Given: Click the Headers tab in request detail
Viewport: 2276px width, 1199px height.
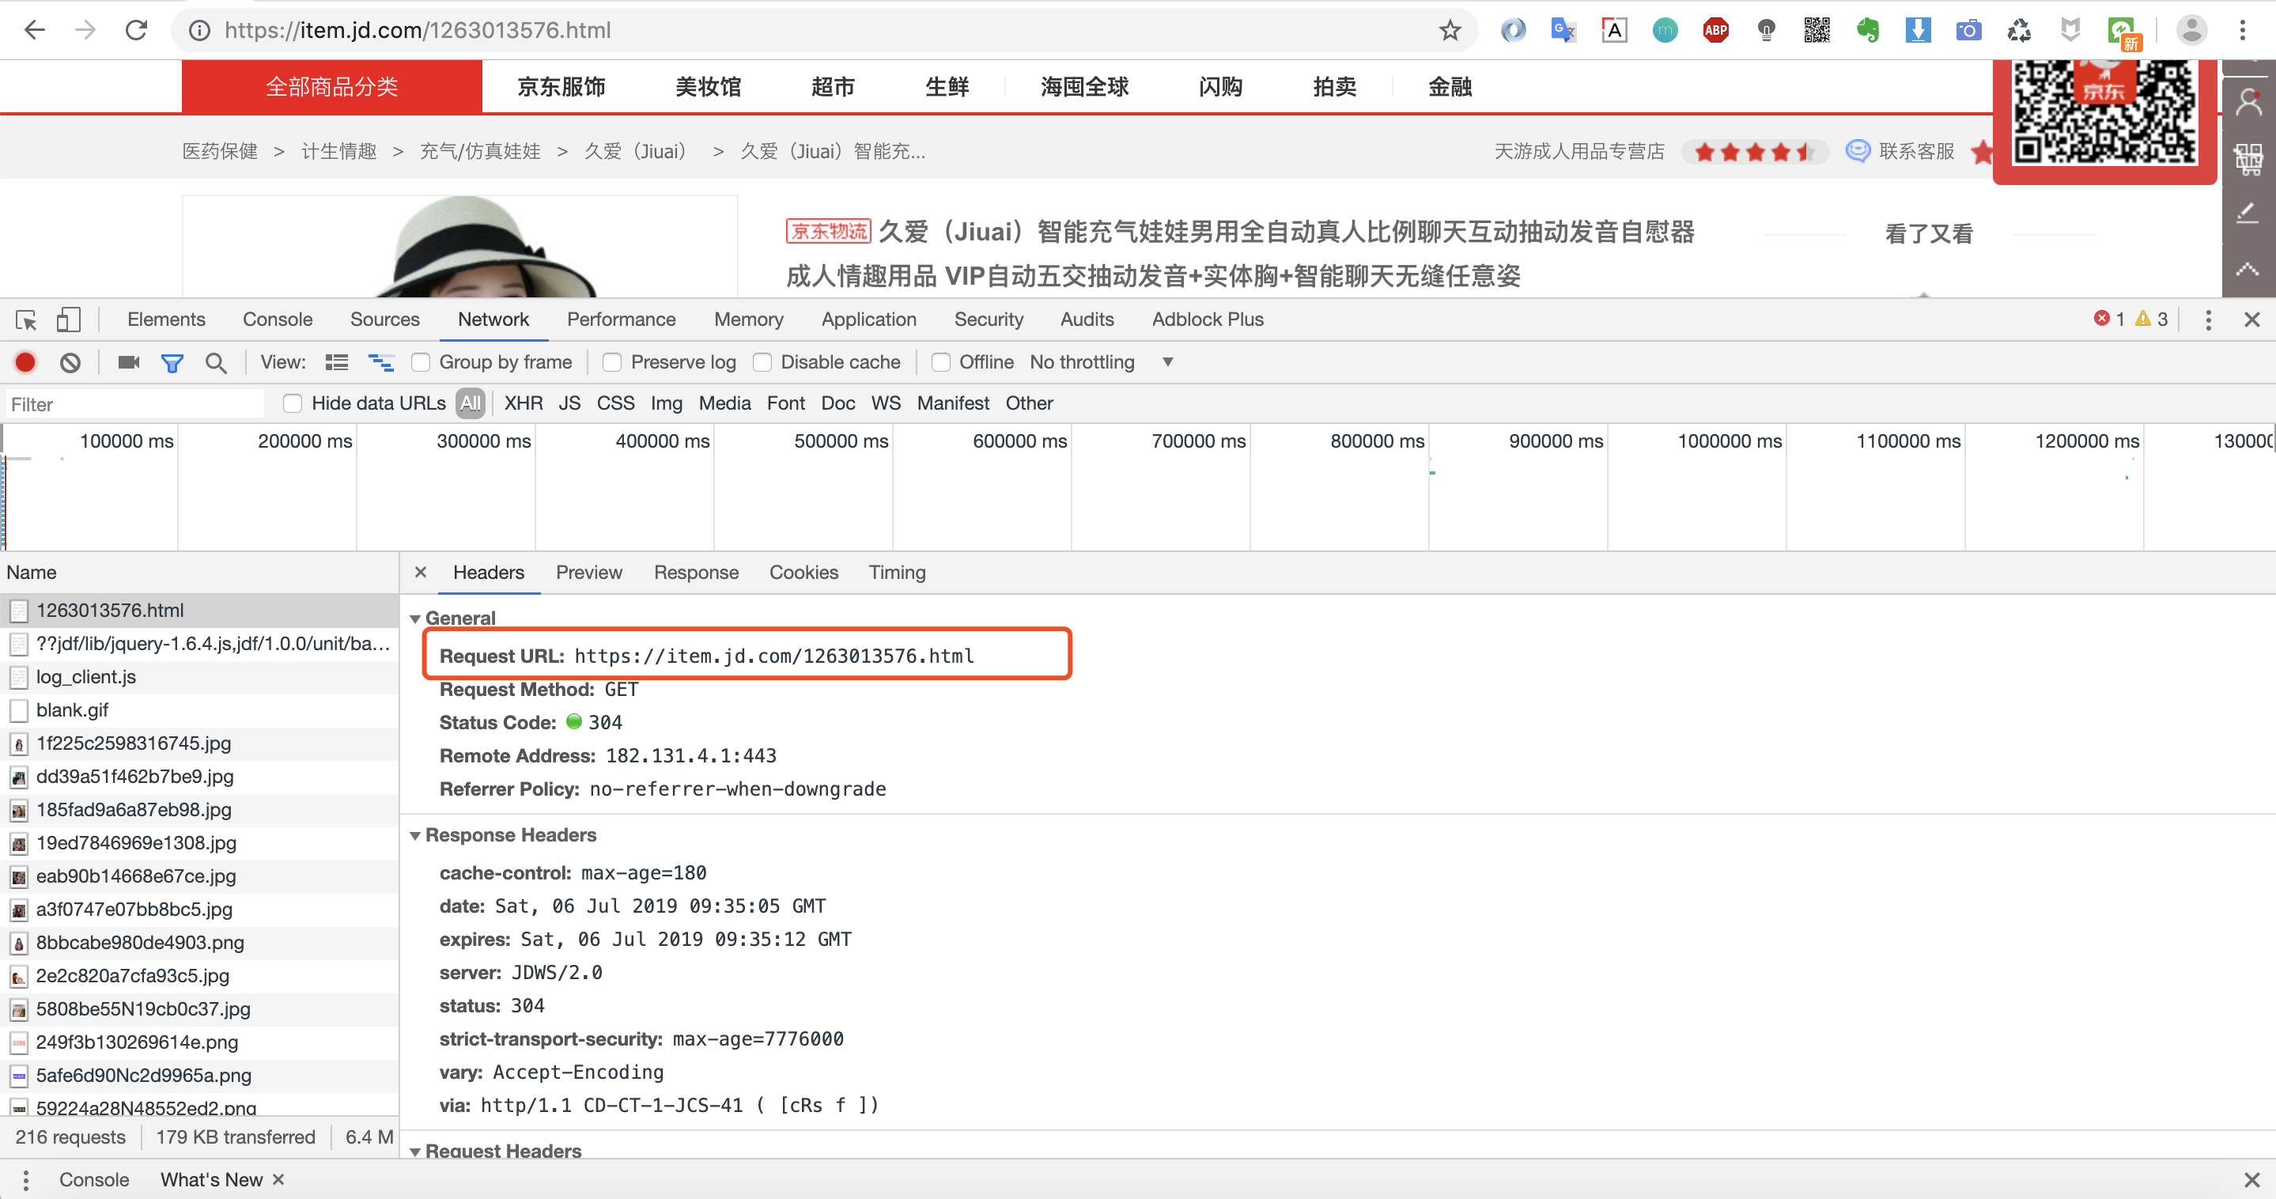Looking at the screenshot, I should pyautogui.click(x=488, y=573).
